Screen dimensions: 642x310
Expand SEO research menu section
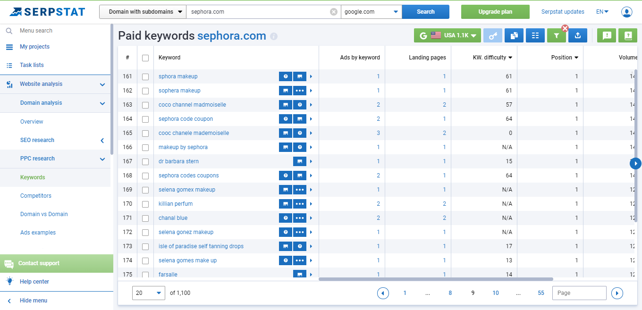tap(102, 141)
